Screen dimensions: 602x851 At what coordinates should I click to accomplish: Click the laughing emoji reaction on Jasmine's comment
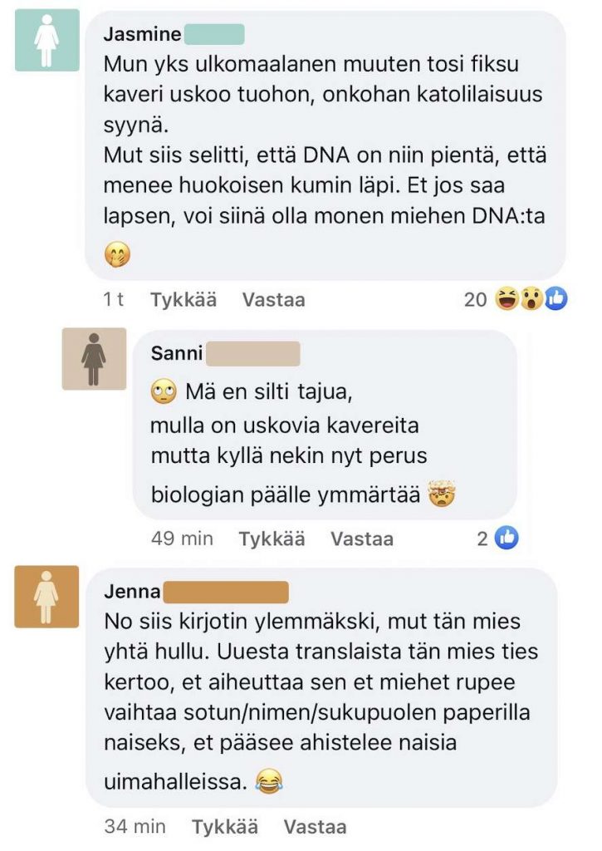(507, 299)
